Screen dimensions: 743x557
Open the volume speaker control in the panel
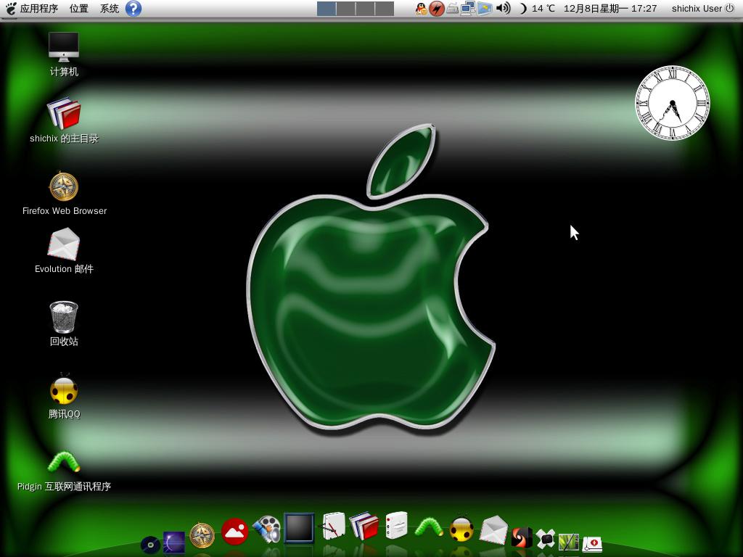click(x=504, y=8)
